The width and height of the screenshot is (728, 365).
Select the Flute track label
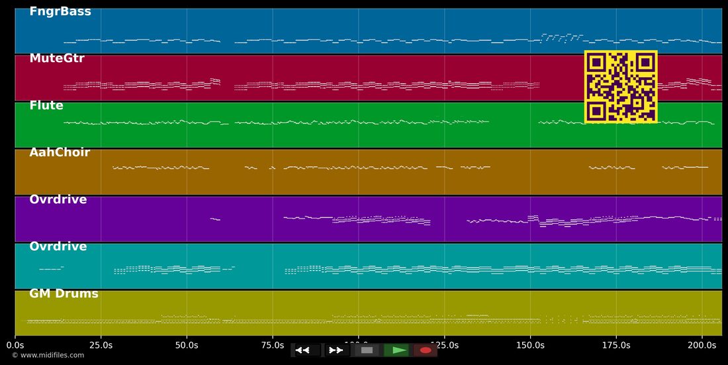[x=46, y=105]
